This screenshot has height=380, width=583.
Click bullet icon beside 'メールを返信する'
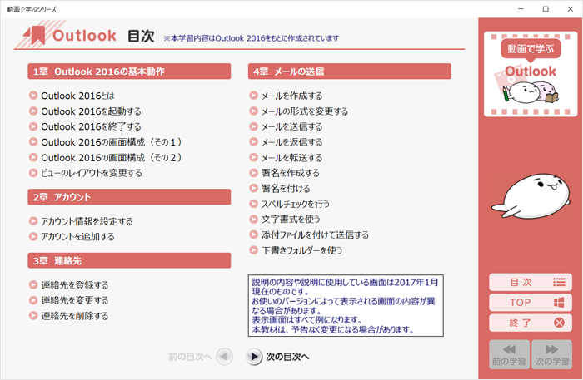(x=253, y=141)
